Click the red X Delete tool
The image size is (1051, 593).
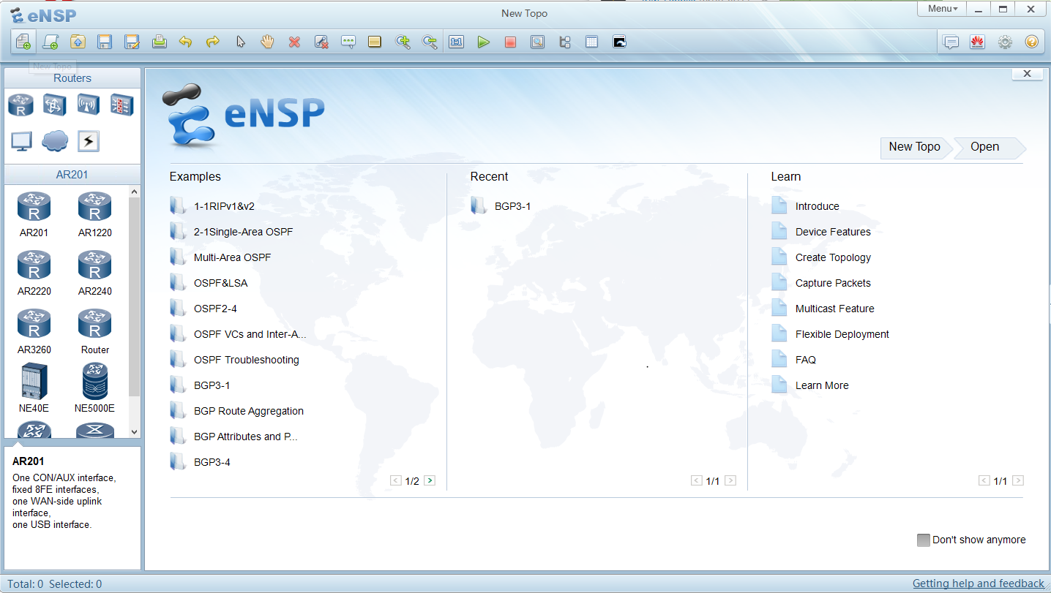coord(294,42)
